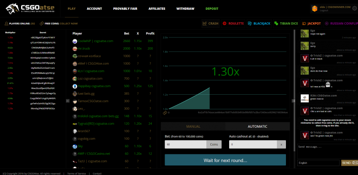
Task: Open Terms of Service link
Action: [x=77, y=174]
